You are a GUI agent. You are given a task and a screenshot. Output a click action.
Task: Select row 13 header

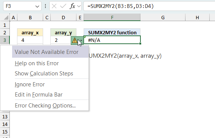click(5, 117)
